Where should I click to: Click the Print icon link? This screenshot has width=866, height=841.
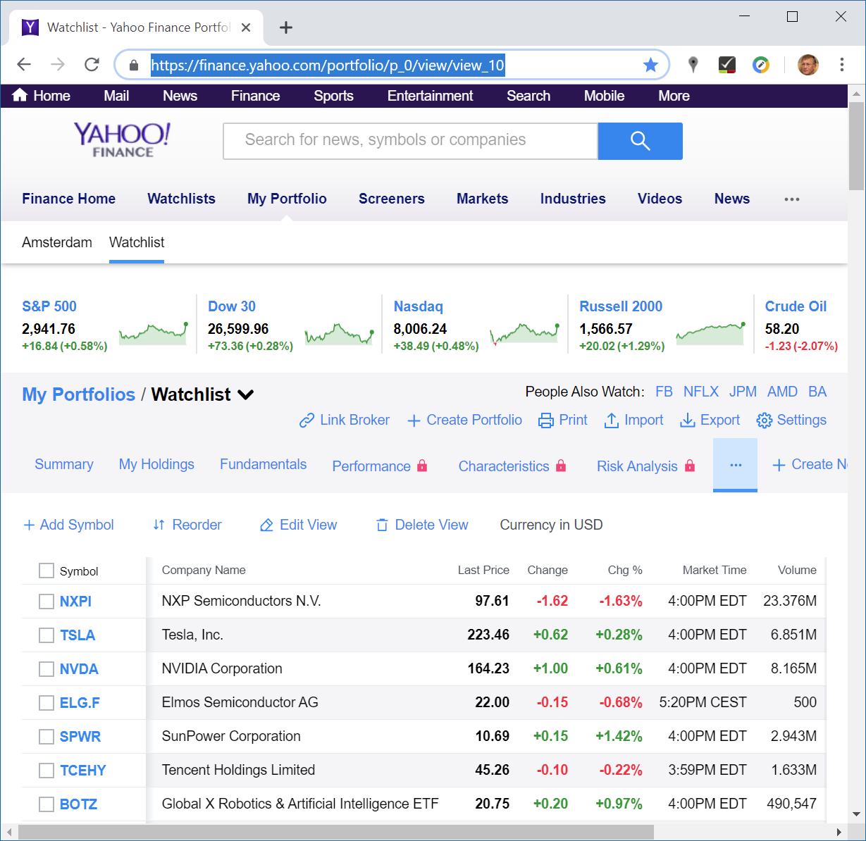click(546, 420)
